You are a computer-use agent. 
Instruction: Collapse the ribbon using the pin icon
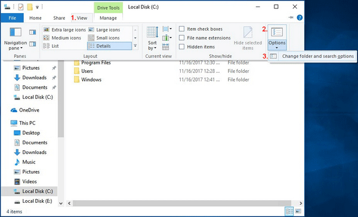tap(291, 17)
